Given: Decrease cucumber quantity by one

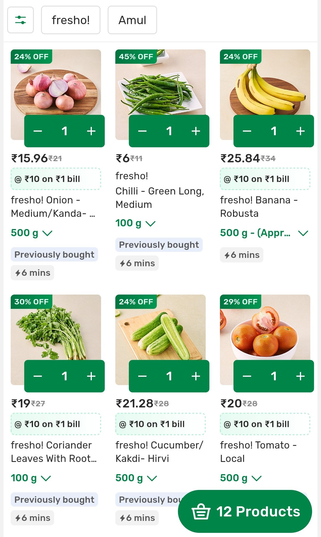Looking at the screenshot, I should [142, 376].
